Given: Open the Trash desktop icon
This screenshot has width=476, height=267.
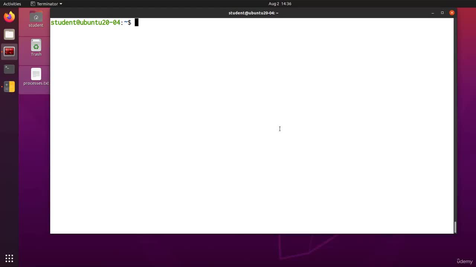Looking at the screenshot, I should coord(36,47).
